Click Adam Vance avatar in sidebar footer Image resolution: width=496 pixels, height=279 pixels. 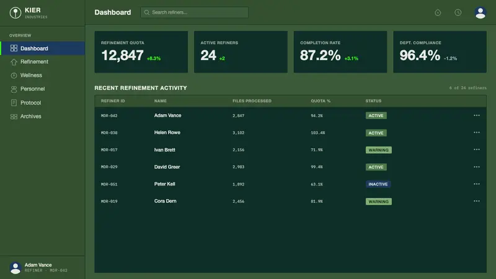15,268
